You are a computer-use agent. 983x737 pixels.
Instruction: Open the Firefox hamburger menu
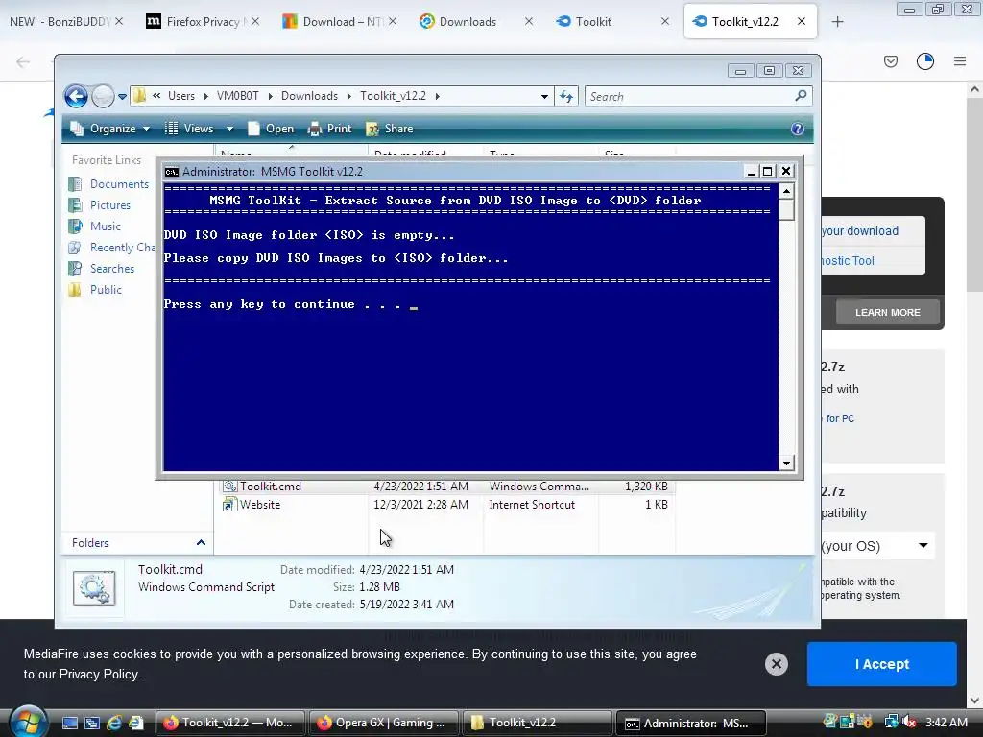[960, 61]
